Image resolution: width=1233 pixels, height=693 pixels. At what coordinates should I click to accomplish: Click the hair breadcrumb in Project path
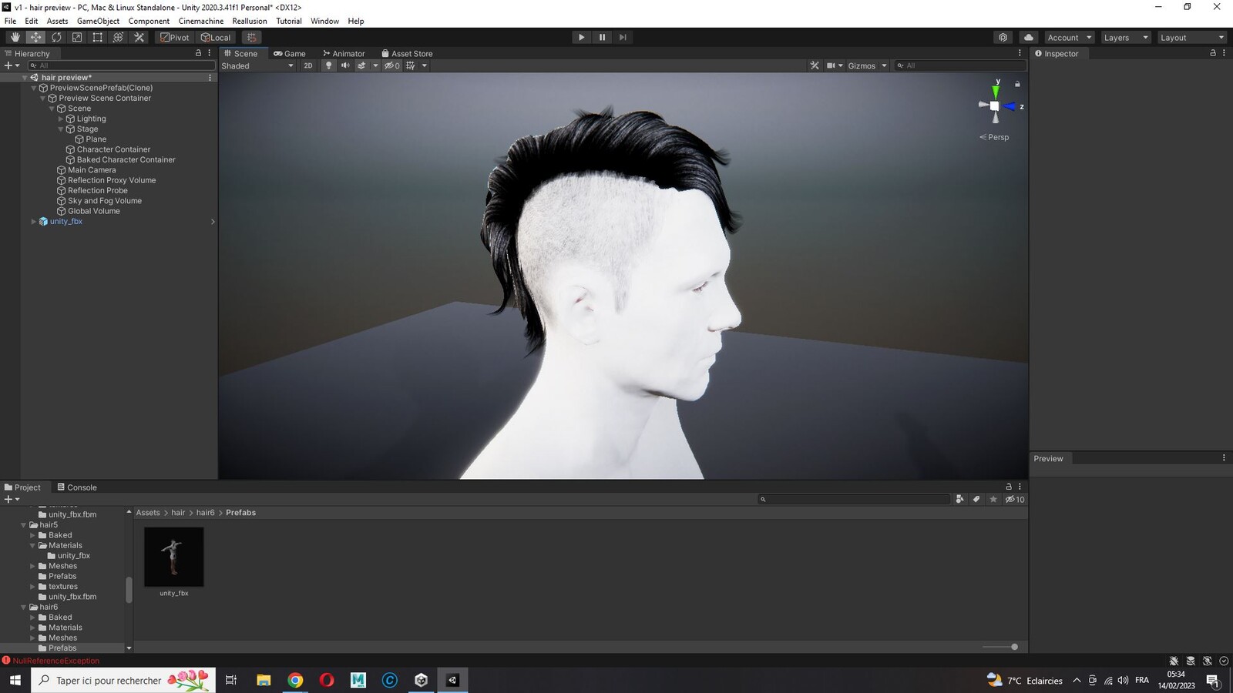[x=178, y=513]
